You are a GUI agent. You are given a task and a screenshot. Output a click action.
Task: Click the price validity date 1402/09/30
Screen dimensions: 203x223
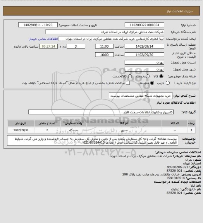pyautogui.click(x=145, y=55)
